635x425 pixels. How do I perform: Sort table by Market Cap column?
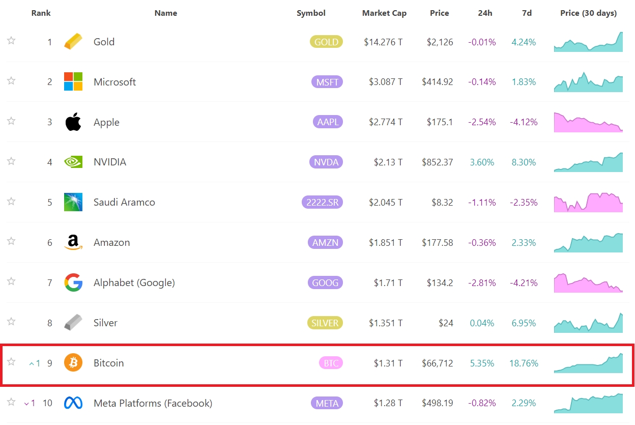pyautogui.click(x=384, y=13)
